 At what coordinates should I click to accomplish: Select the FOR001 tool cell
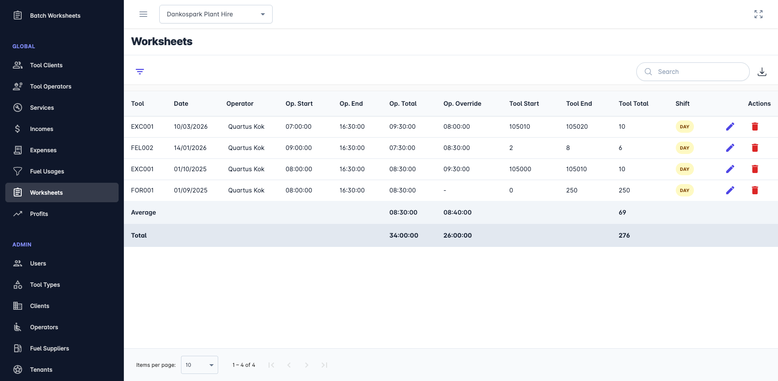pos(143,190)
